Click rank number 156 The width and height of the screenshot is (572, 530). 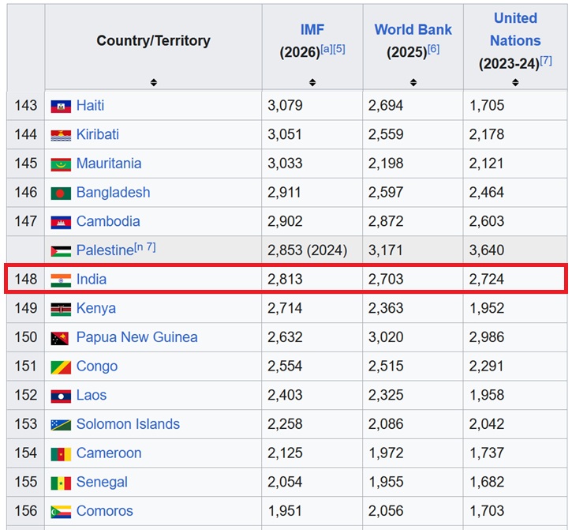coord(25,511)
